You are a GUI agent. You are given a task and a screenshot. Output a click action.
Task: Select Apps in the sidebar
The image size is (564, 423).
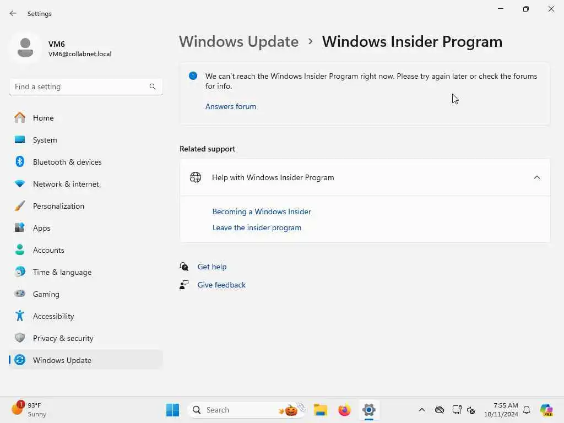pyautogui.click(x=85, y=227)
